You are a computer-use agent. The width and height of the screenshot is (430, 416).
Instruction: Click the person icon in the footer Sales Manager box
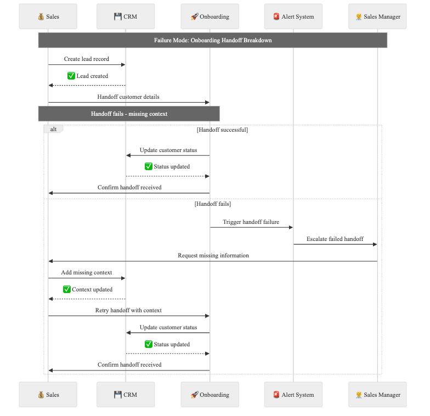click(x=359, y=395)
